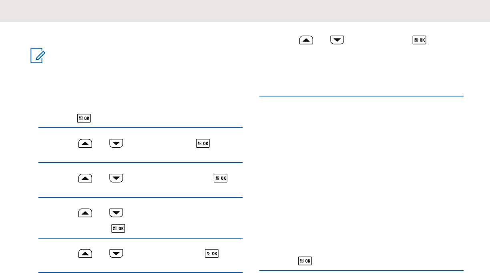This screenshot has width=490, height=273.
Task: Click the OK button in the left column's first arrow row
Action: click(202, 143)
